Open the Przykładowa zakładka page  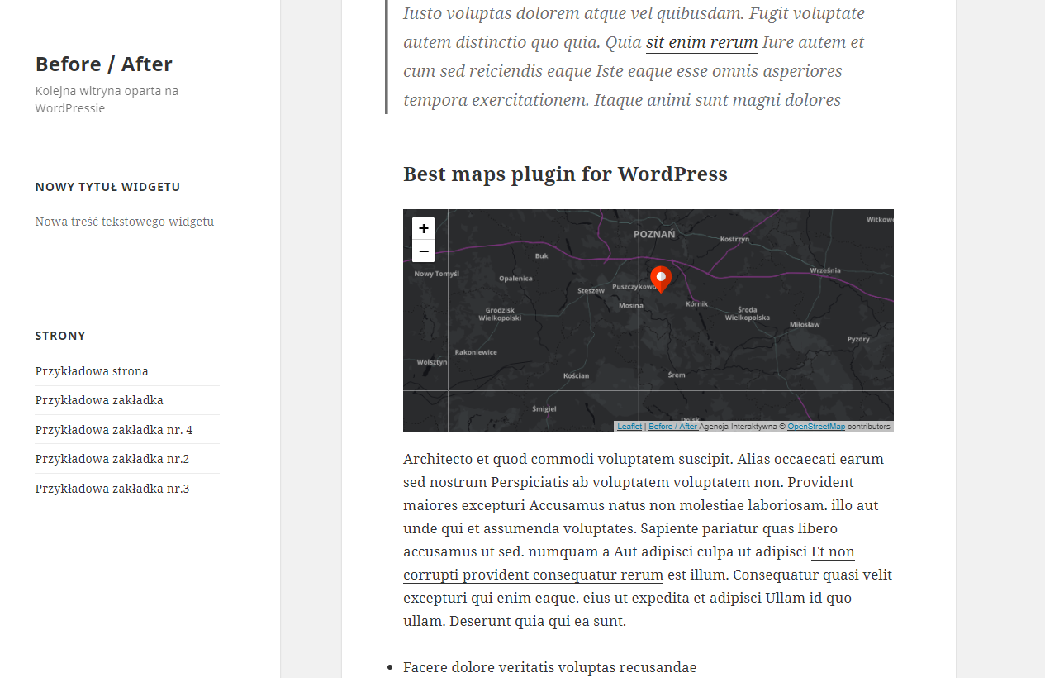[99, 400]
